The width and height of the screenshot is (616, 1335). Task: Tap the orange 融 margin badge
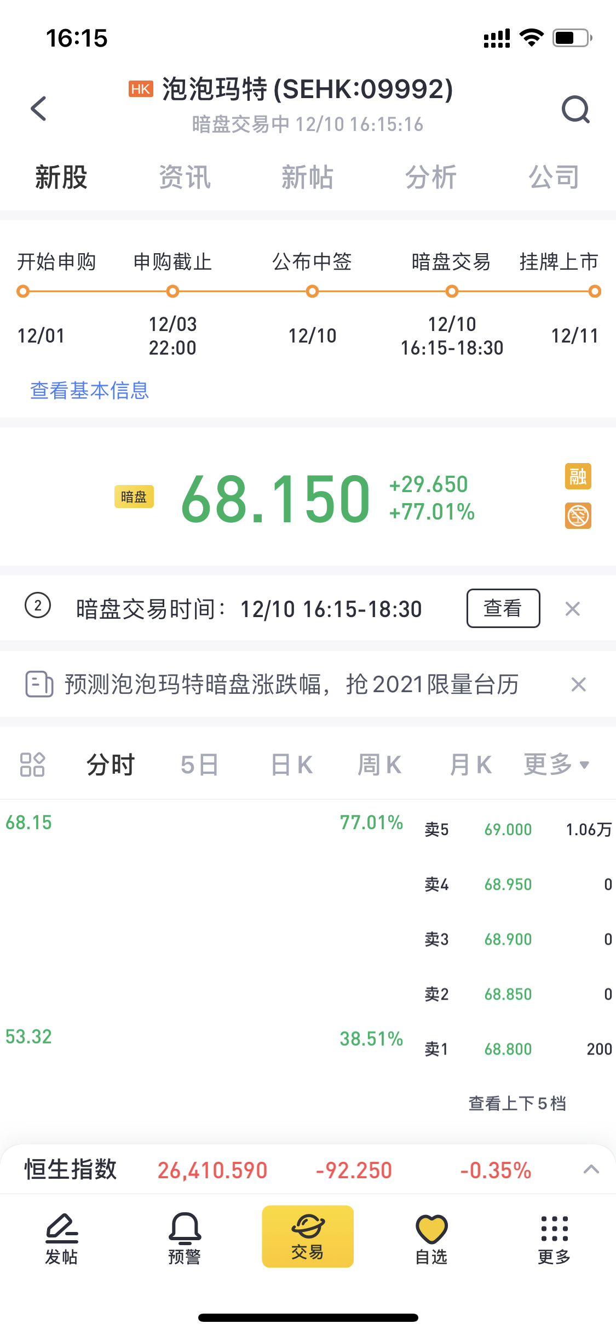pyautogui.click(x=578, y=476)
